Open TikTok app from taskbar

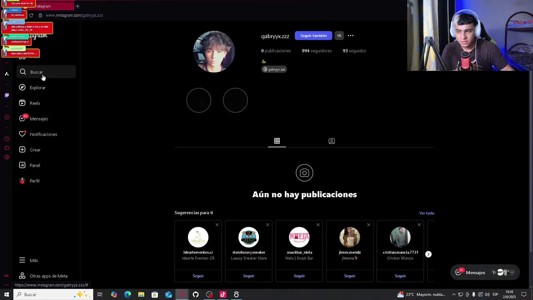coord(223,295)
